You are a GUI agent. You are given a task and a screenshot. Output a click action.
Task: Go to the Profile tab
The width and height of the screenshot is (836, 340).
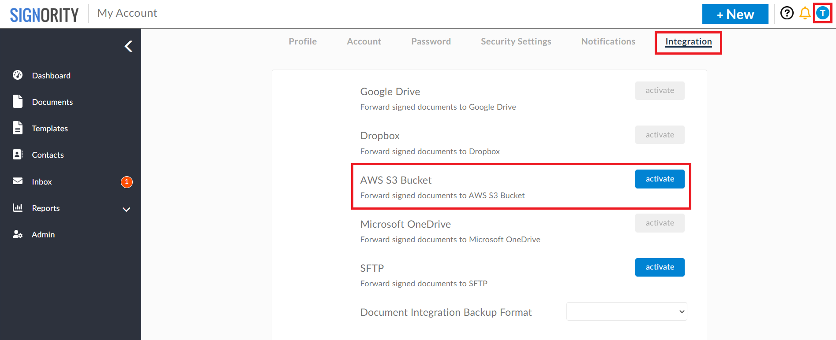click(x=303, y=41)
